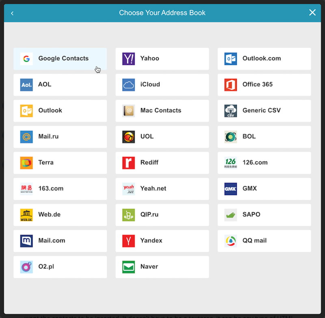Click the red Yandex 'Y' icon
Viewport: 325px width, 318px height.
tap(128, 241)
